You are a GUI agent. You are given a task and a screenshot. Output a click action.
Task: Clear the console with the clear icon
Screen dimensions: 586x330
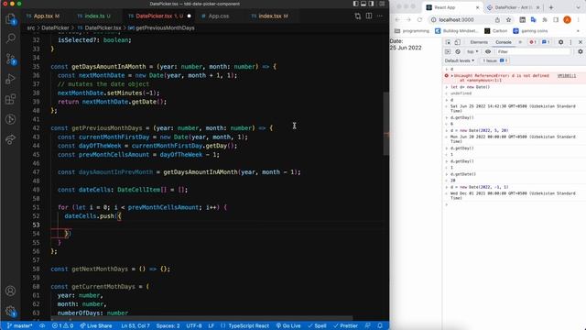pos(458,51)
